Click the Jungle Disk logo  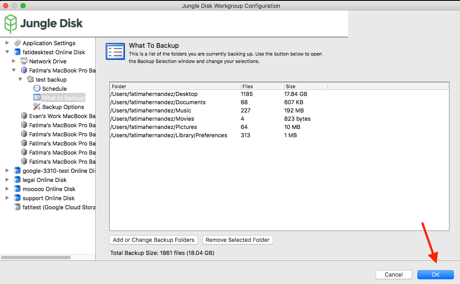pyautogui.click(x=44, y=23)
